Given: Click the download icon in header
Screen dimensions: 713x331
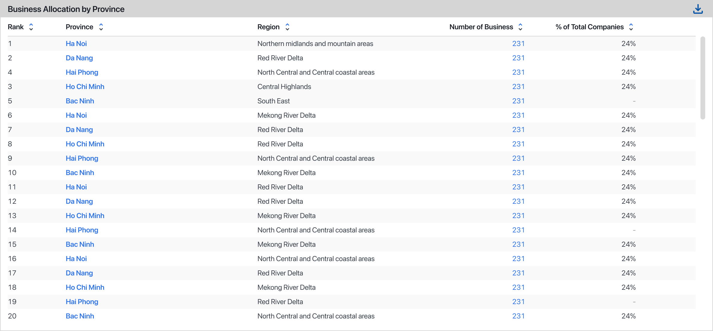Looking at the screenshot, I should click(x=698, y=9).
